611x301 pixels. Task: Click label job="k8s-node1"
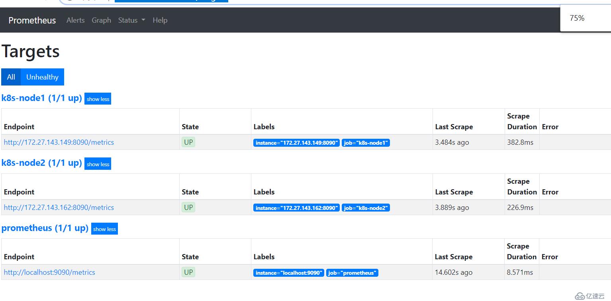(366, 143)
